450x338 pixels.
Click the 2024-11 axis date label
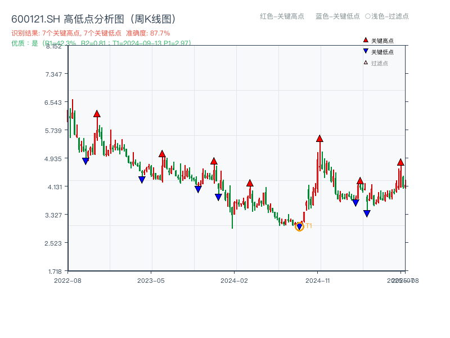[x=318, y=279]
